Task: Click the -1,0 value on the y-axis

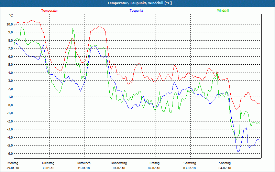Action: click(10, 113)
